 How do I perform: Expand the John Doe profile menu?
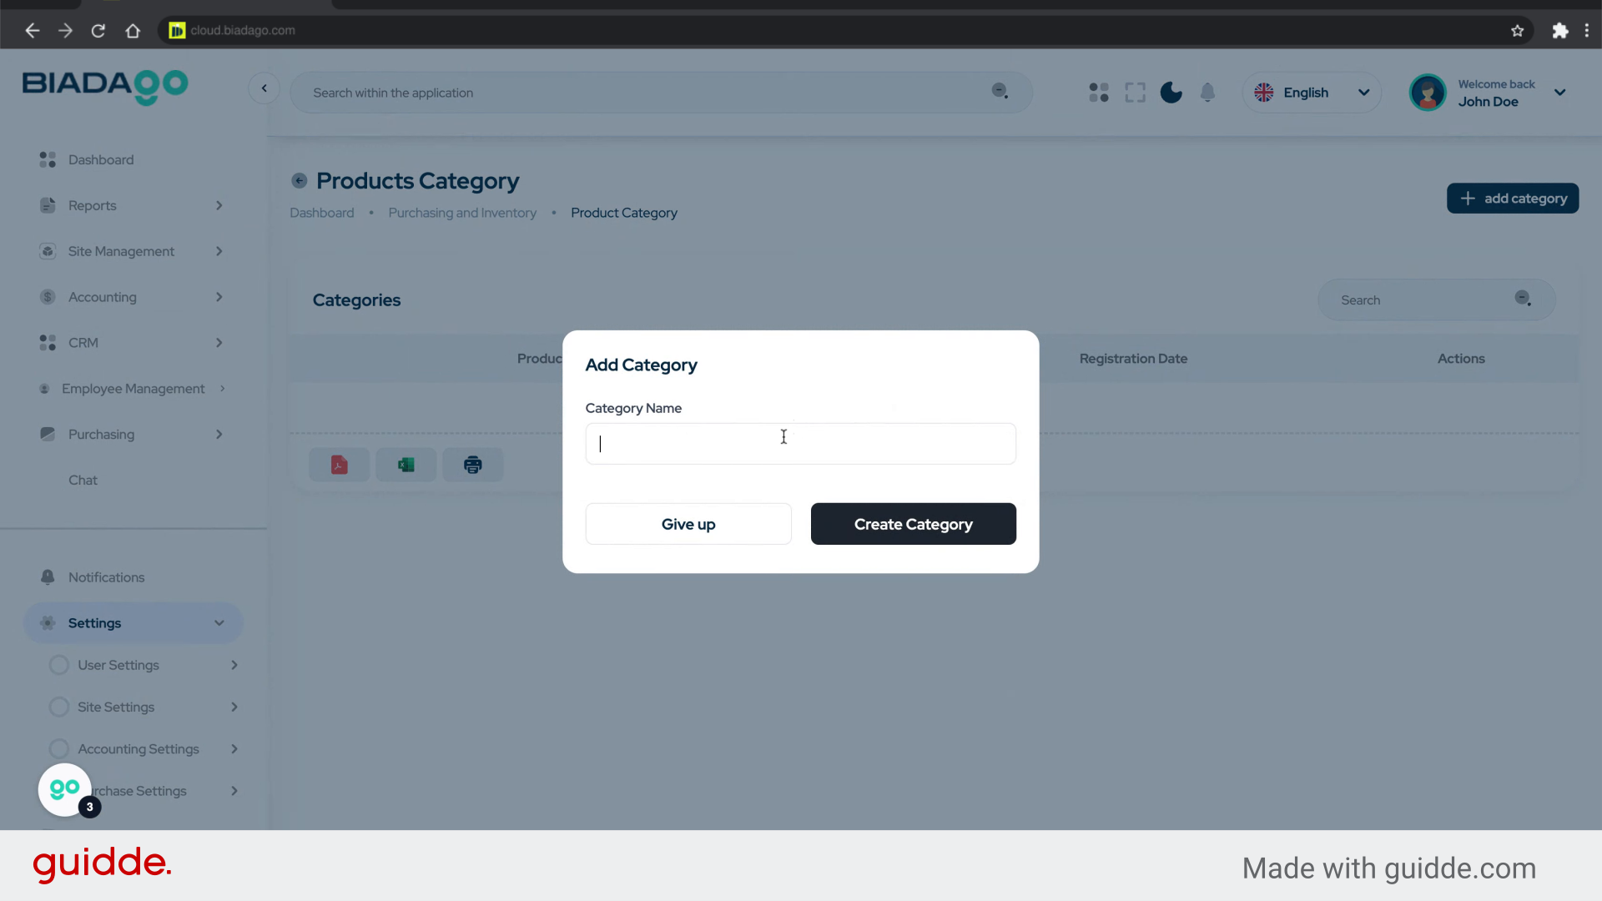1559,93
